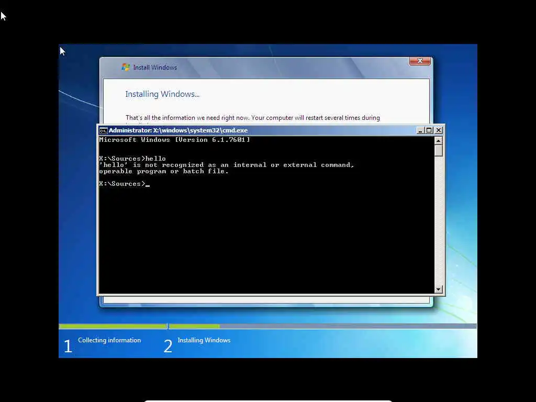Screen dimensions: 536x402
Task: Close the Install Windows dialog
Action: pos(420,61)
